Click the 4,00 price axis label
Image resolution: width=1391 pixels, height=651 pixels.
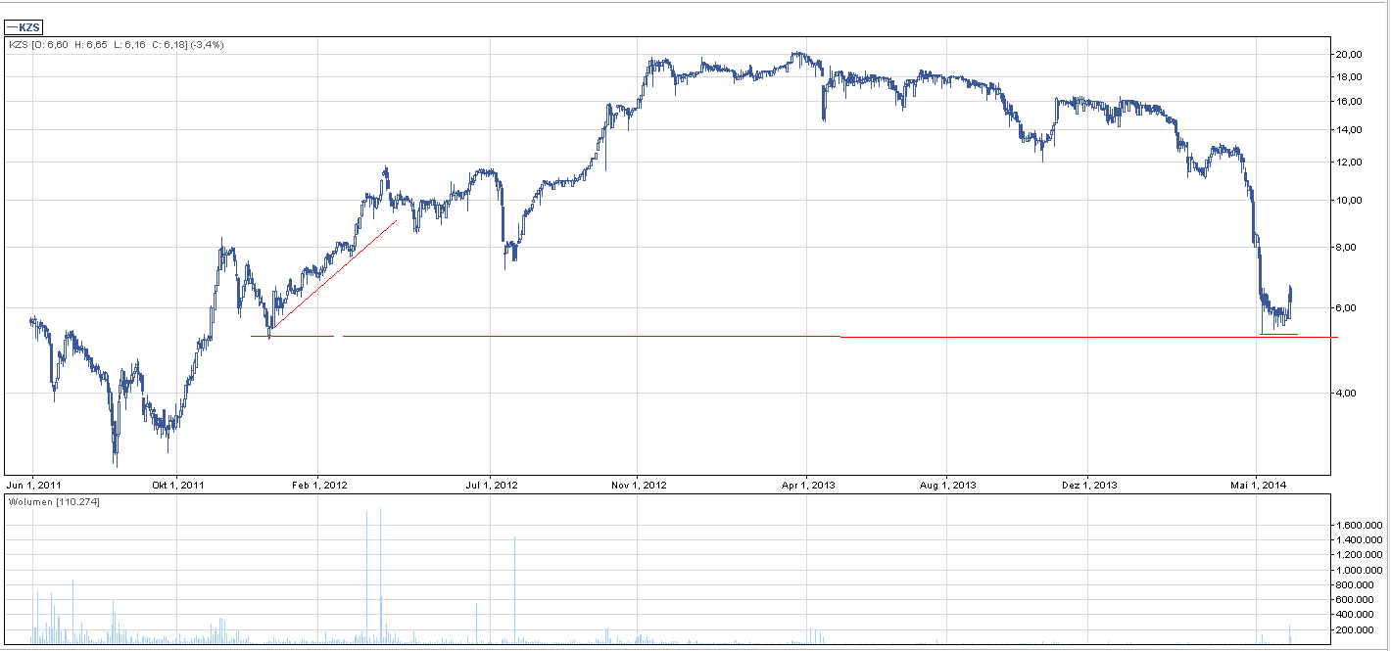click(1349, 394)
